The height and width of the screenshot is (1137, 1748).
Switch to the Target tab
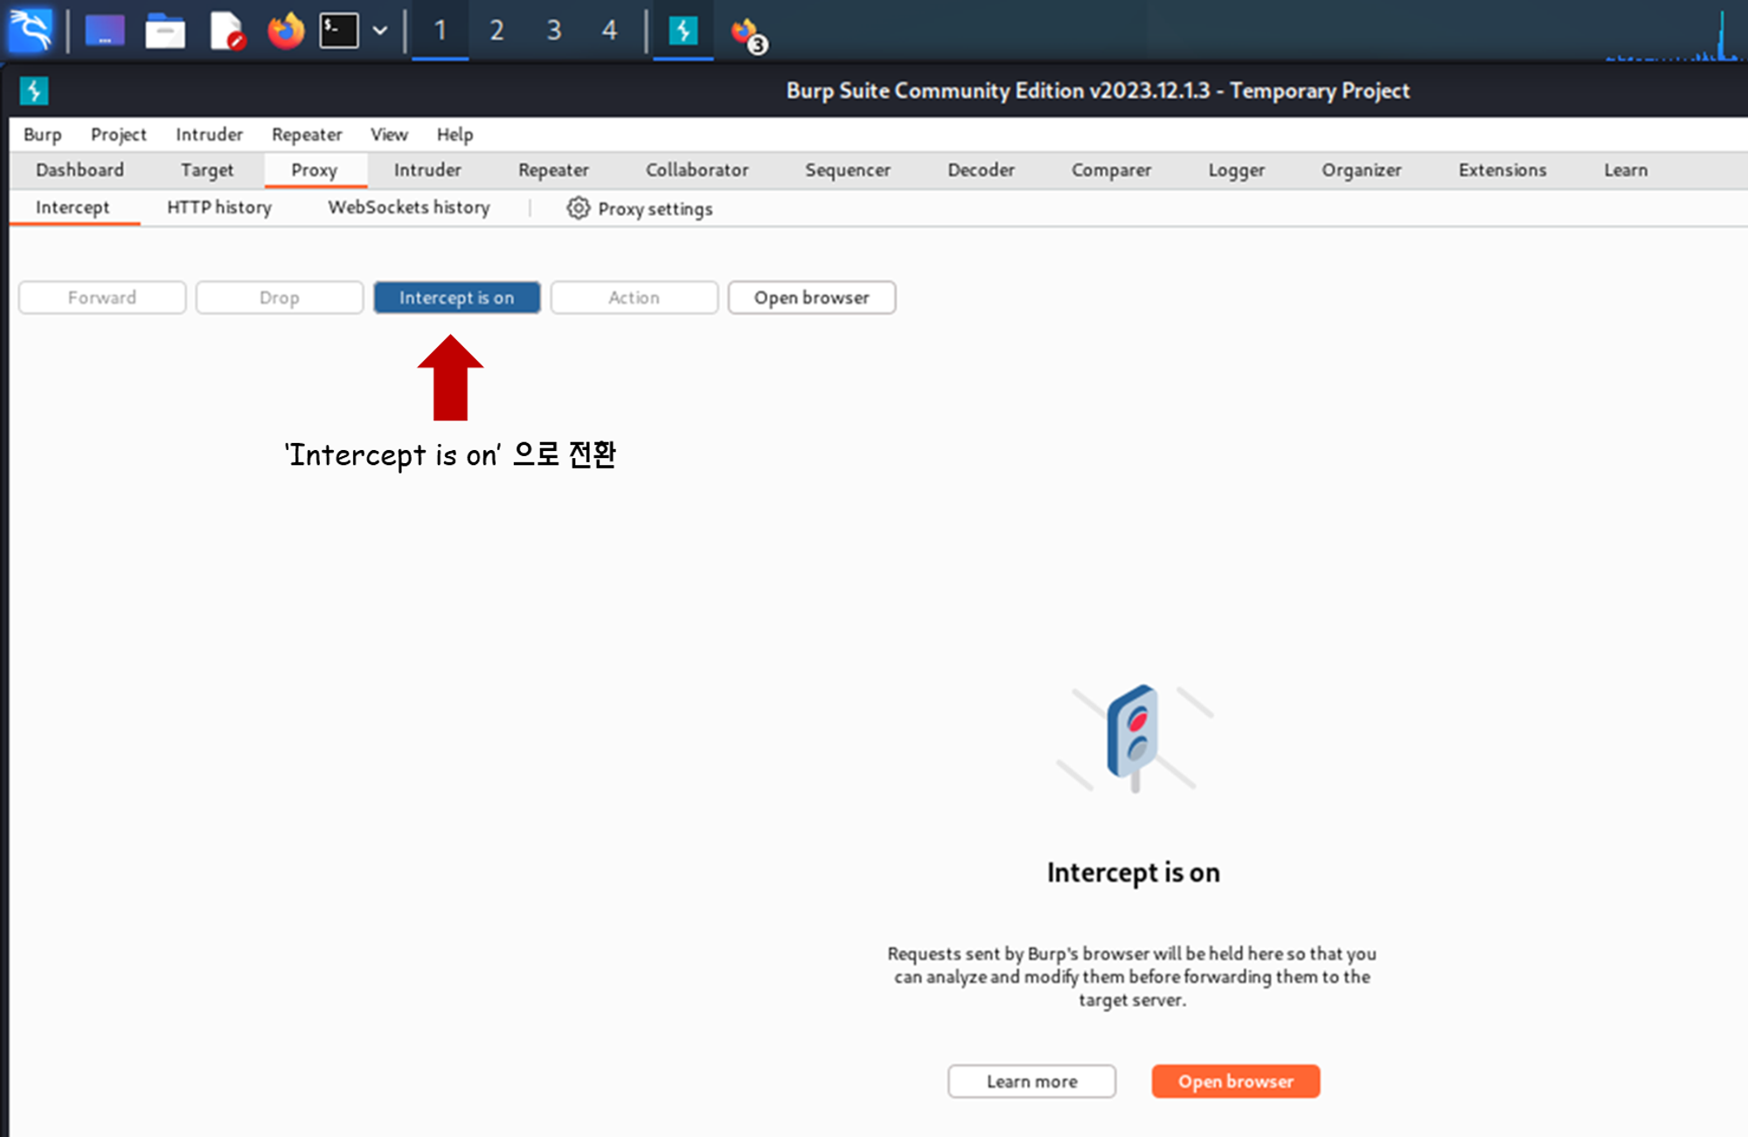click(x=207, y=170)
